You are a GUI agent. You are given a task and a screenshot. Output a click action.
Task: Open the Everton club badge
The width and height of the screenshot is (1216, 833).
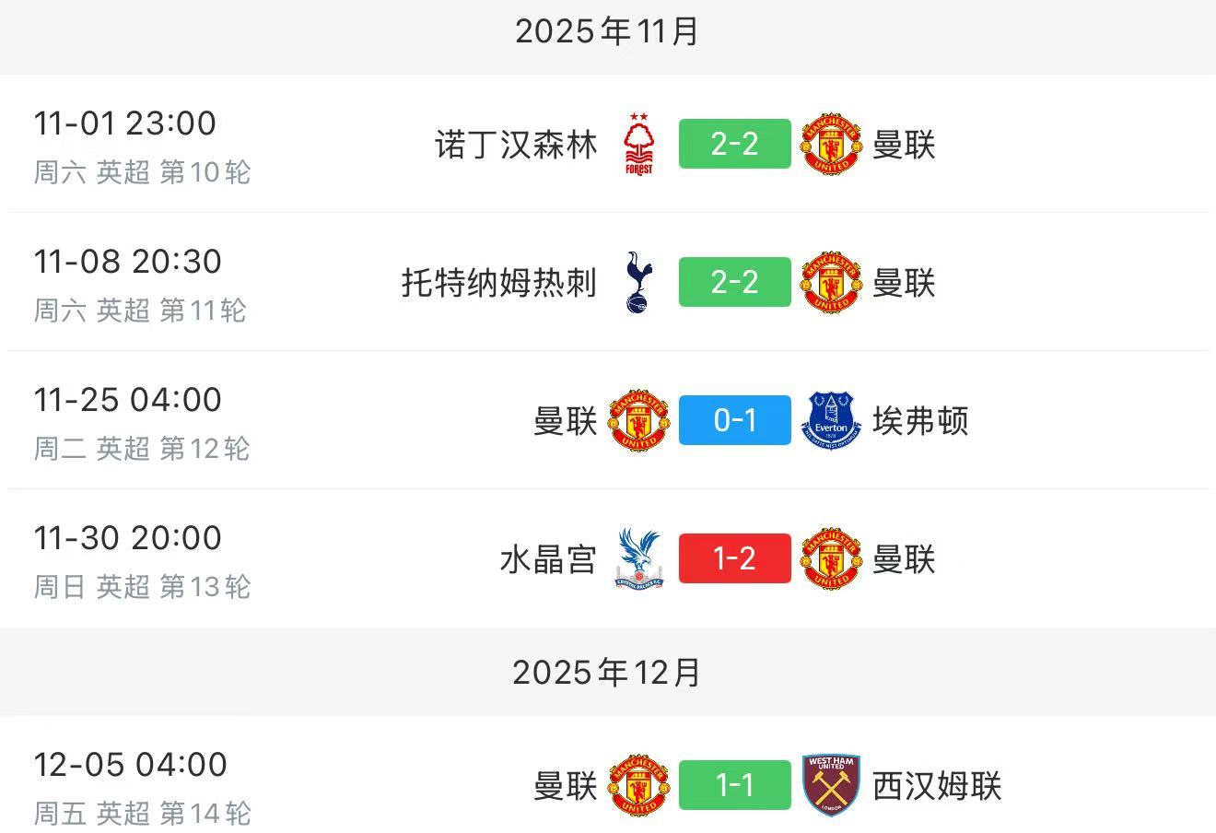[831, 421]
